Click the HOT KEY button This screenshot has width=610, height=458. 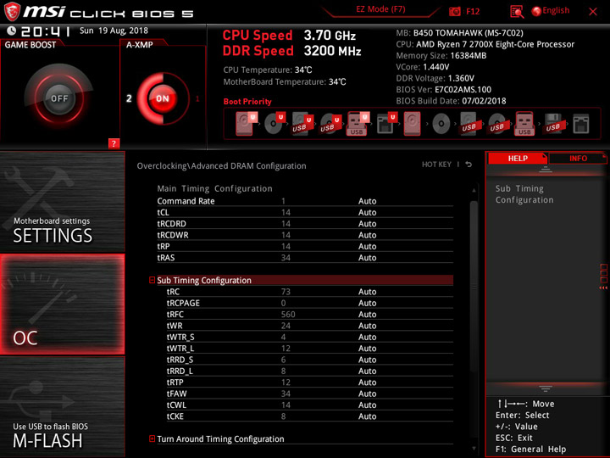(436, 165)
